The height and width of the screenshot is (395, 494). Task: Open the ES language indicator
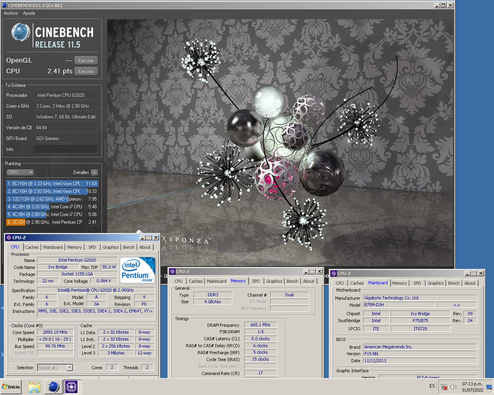pos(432,386)
